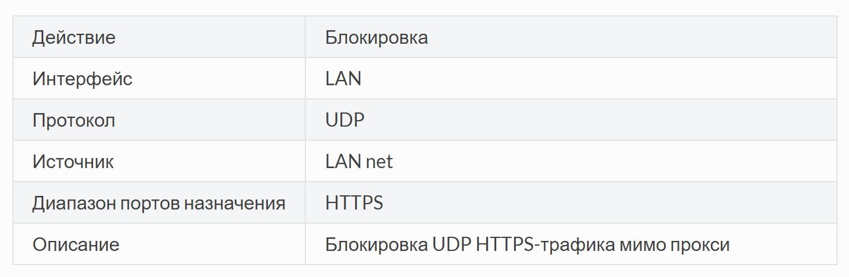Click the "Описание" row label

tap(76, 244)
